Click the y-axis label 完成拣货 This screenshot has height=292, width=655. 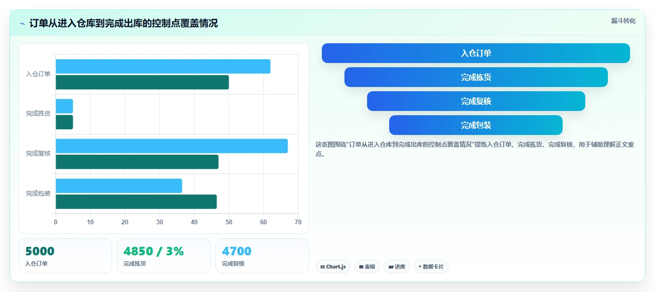click(x=38, y=114)
